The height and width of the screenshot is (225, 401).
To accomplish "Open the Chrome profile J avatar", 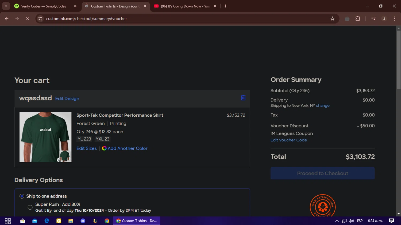I will (x=384, y=19).
